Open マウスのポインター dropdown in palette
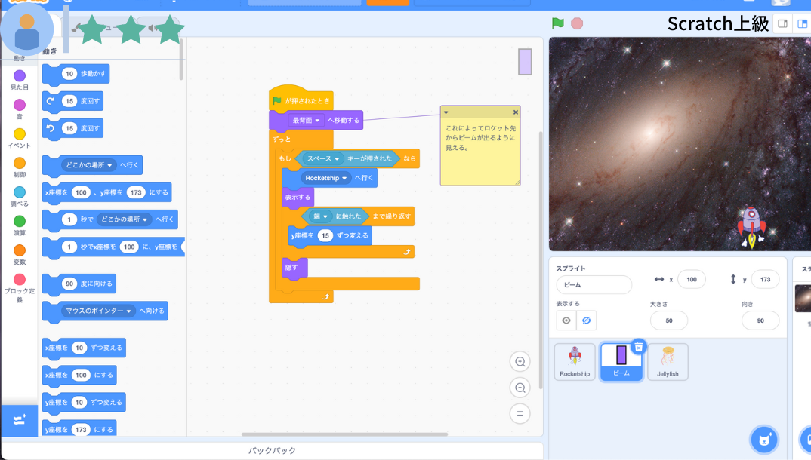 coord(98,311)
